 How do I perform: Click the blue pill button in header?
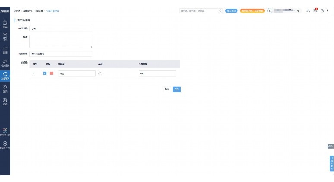(231, 11)
